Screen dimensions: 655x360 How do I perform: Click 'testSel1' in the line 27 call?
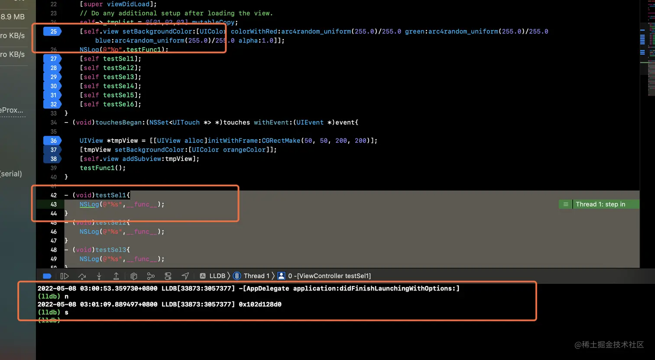[x=118, y=59]
